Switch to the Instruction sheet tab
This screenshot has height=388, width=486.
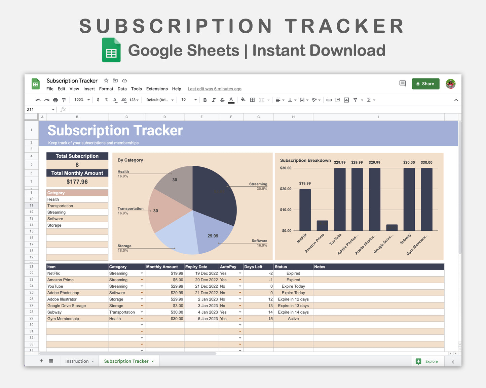pos(77,361)
